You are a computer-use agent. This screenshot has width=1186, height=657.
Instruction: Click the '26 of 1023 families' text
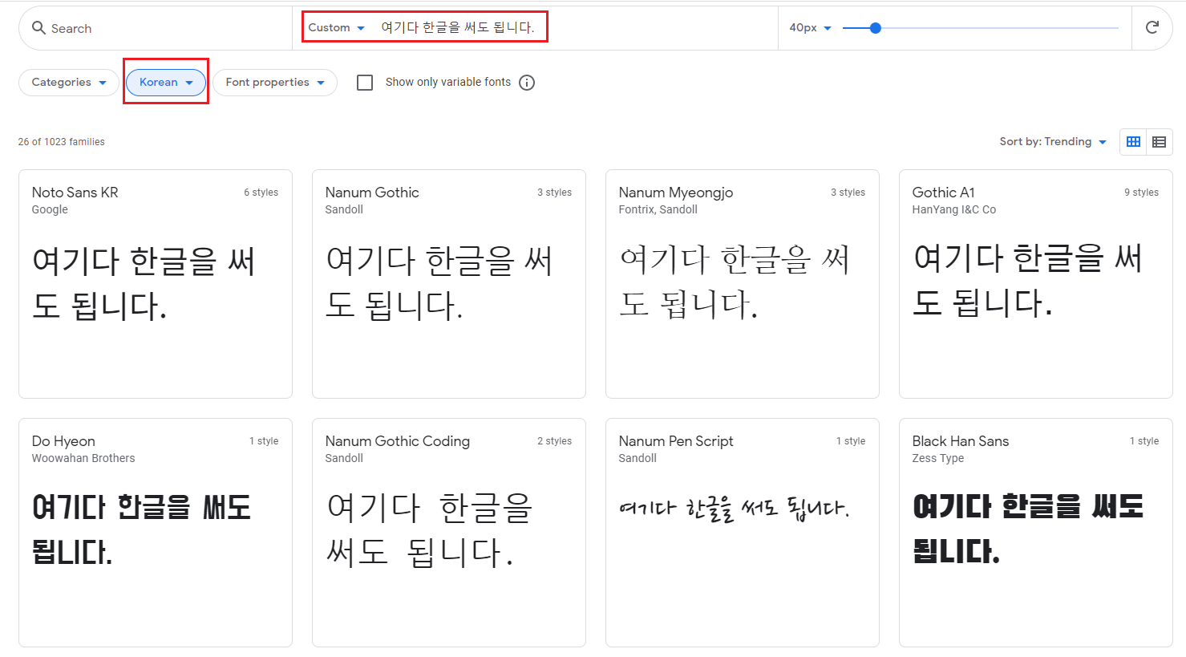pos(62,142)
